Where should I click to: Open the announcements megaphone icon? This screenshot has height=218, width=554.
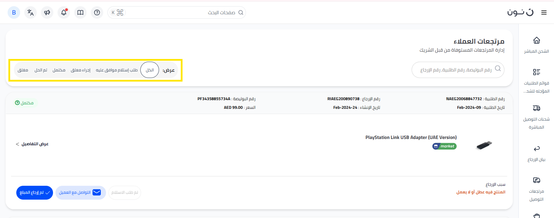(47, 12)
